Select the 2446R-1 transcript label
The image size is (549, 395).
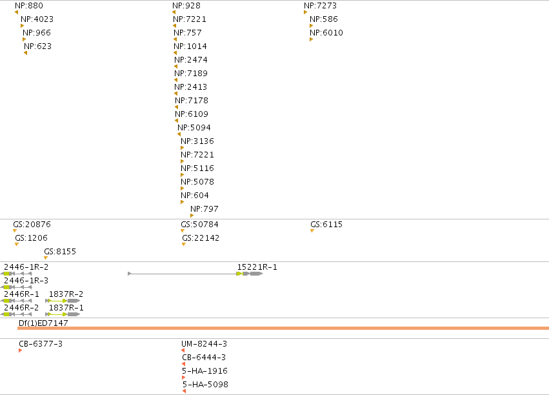(x=22, y=294)
